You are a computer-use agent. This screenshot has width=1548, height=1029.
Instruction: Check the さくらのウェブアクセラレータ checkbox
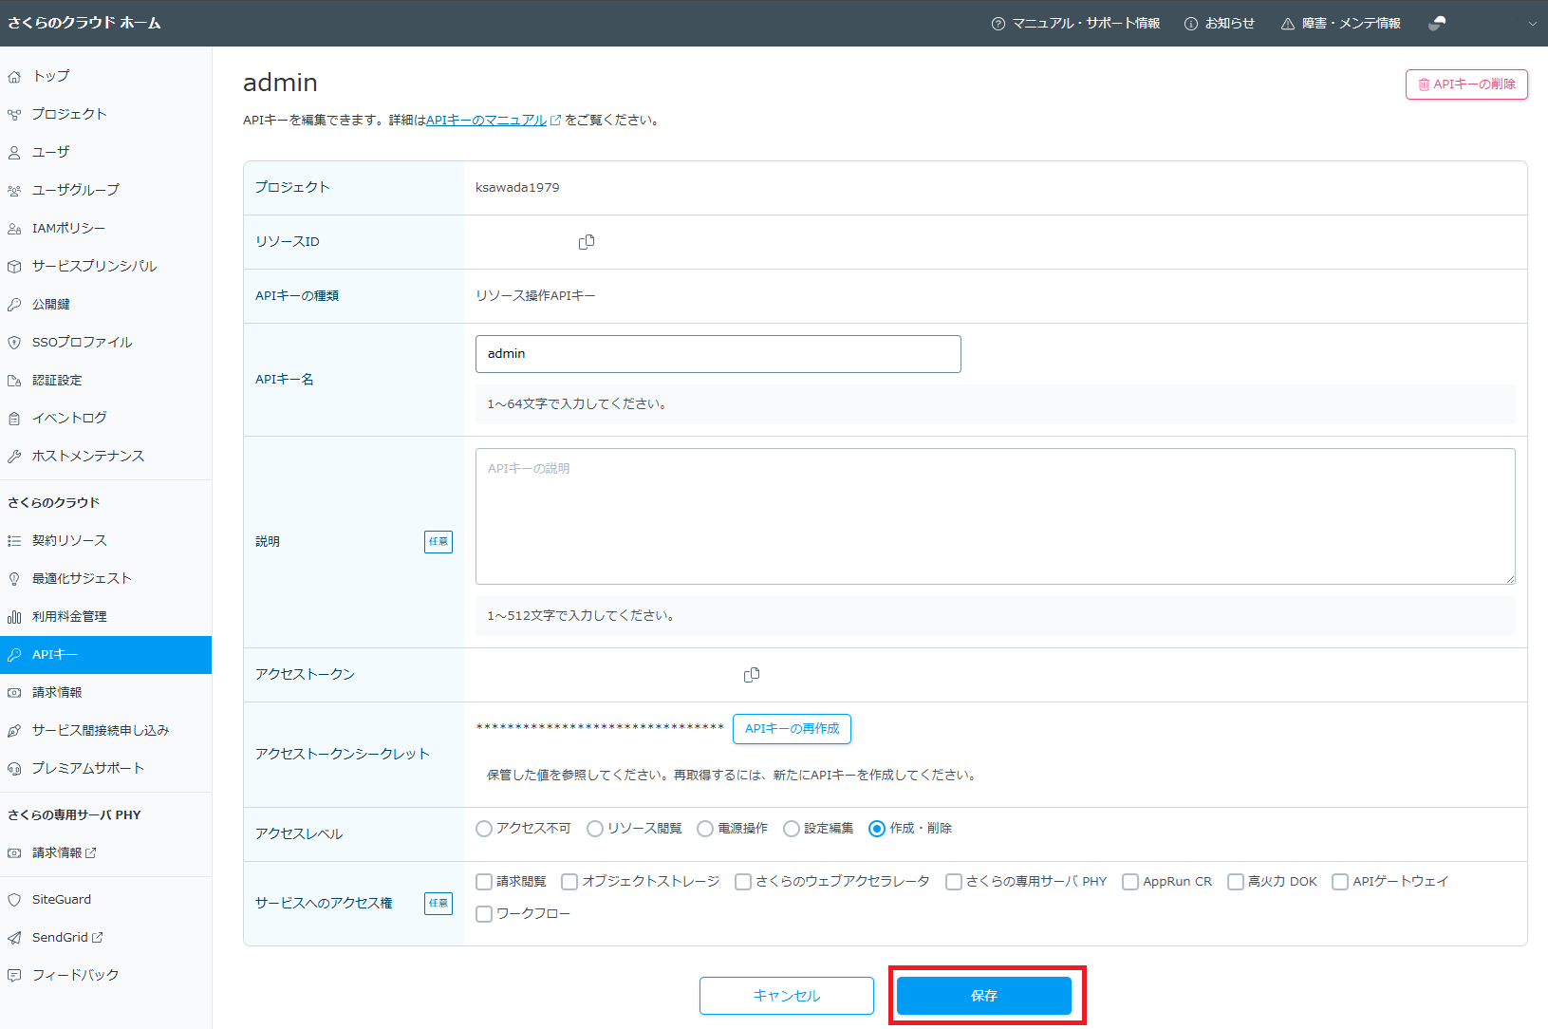point(743,882)
